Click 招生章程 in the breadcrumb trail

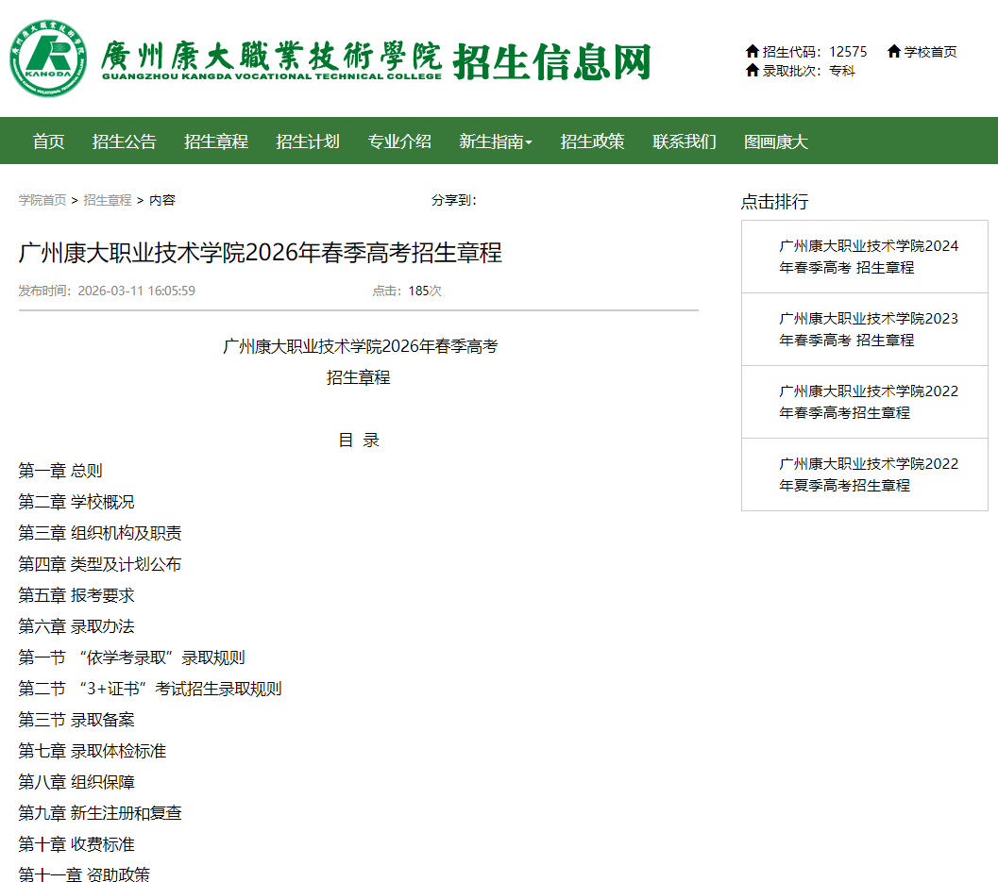coord(107,200)
